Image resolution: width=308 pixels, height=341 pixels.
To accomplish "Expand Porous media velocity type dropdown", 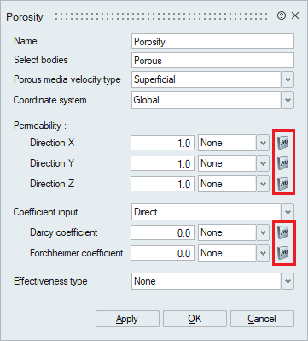I will tap(288, 79).
